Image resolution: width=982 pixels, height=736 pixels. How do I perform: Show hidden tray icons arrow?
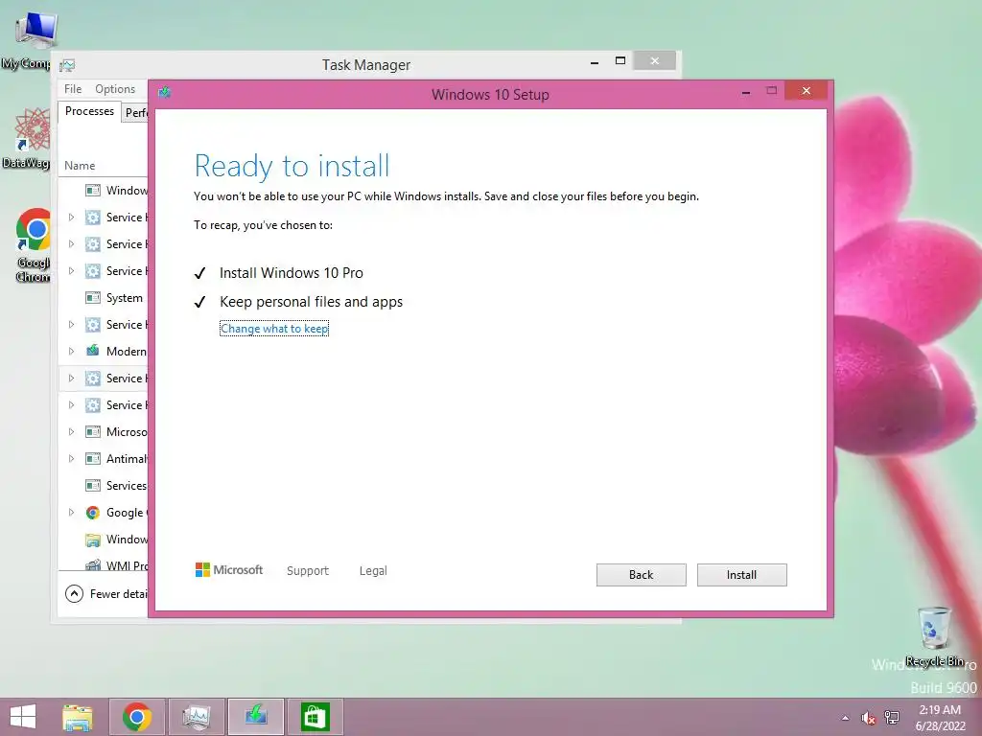pos(846,718)
